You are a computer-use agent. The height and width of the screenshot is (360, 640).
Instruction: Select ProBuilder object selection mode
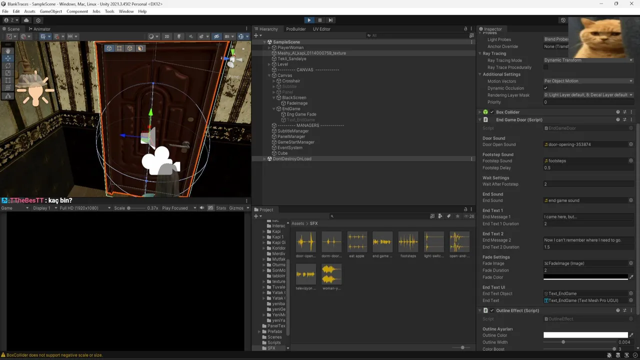point(109,48)
